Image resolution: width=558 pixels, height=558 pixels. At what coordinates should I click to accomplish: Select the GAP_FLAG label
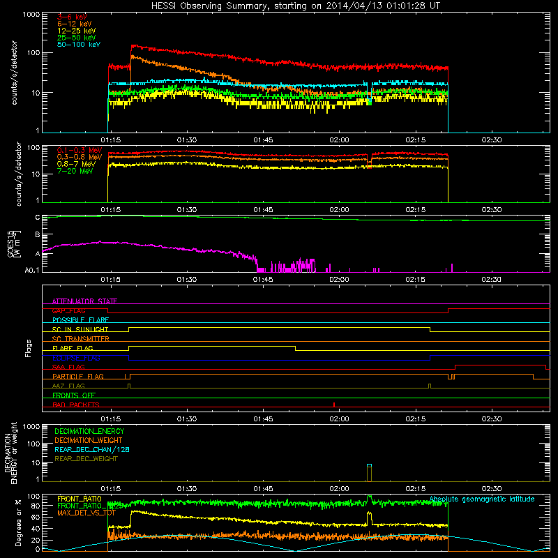tap(68, 310)
